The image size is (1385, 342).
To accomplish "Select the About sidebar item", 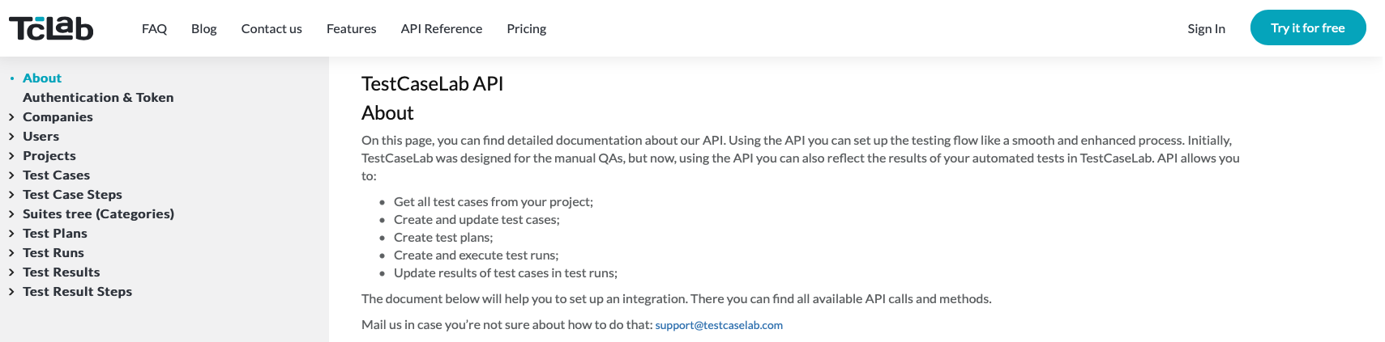I will pos(42,78).
